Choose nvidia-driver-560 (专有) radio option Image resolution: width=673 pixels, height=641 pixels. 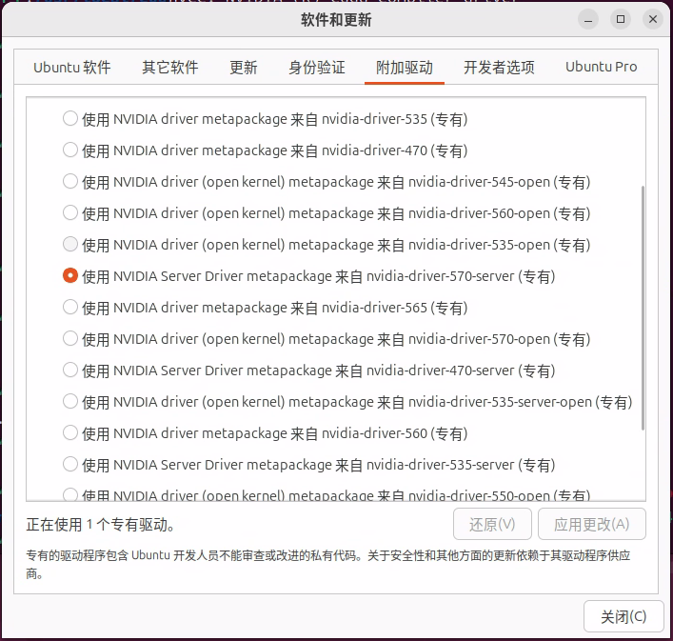(69, 432)
